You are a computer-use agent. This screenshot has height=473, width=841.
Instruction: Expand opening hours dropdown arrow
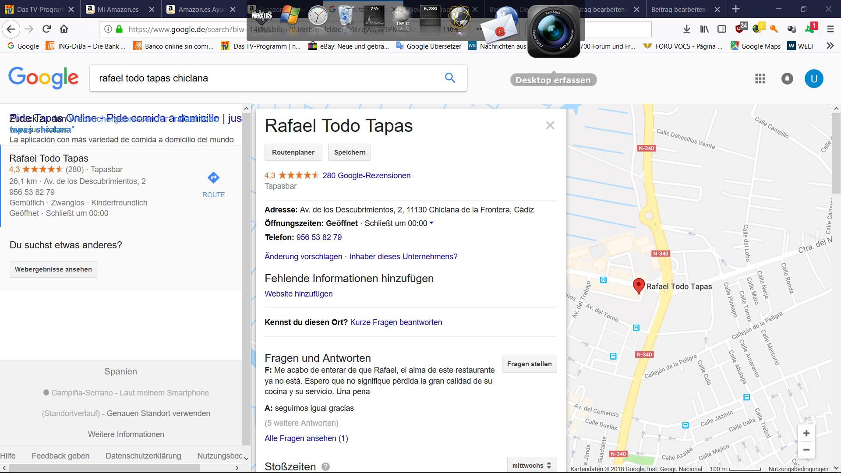[431, 223]
